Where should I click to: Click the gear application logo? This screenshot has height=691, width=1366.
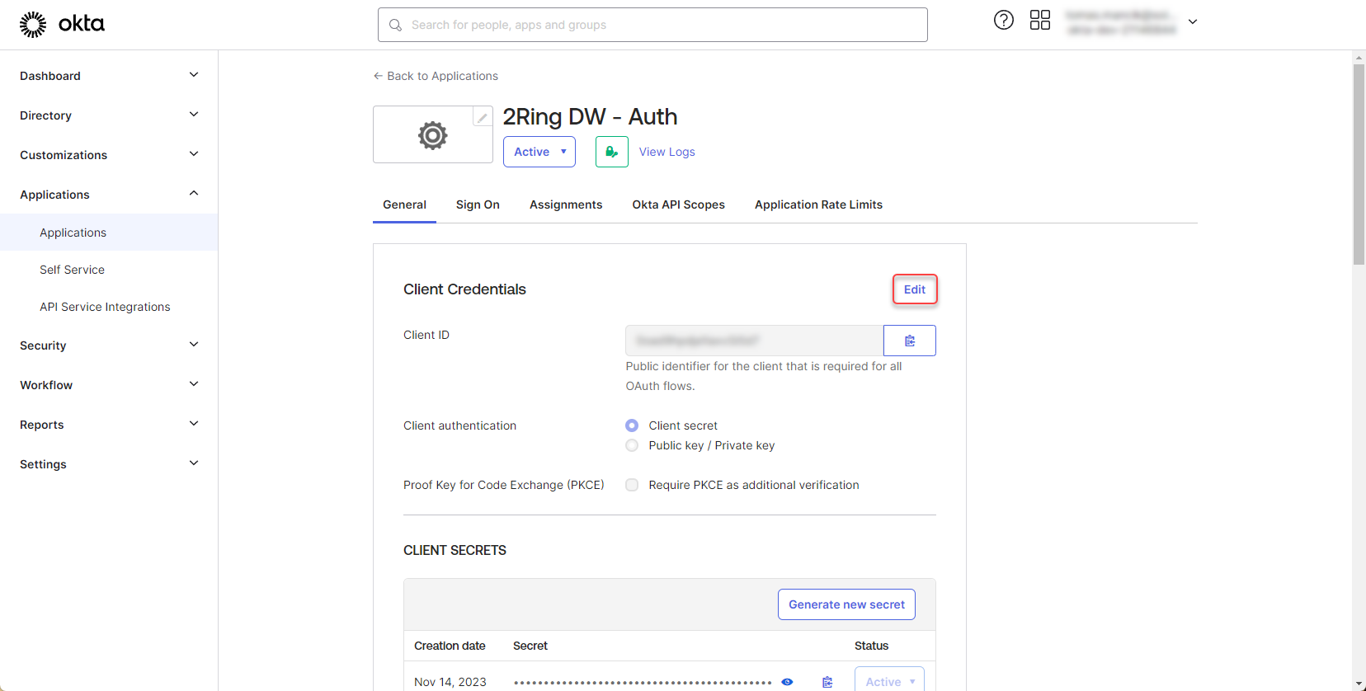click(x=432, y=135)
